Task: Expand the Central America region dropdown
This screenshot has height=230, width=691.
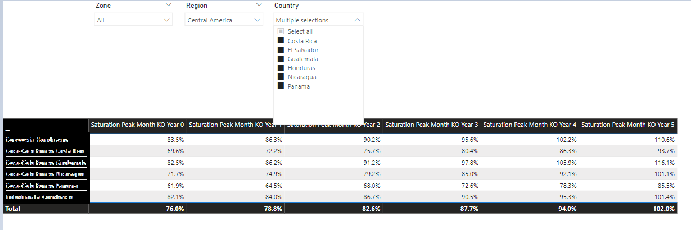Action: click(224, 20)
